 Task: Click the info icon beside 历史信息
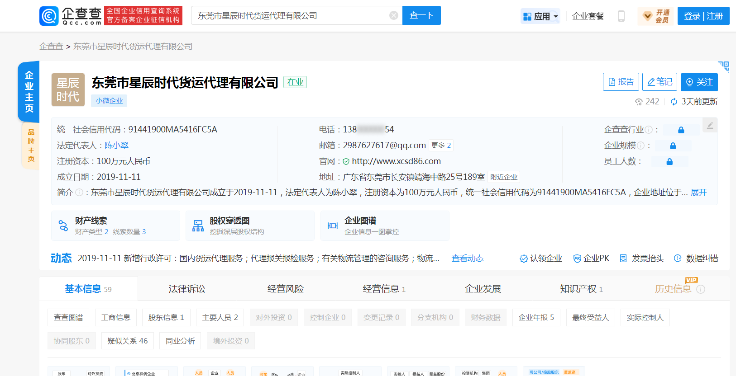coord(701,289)
